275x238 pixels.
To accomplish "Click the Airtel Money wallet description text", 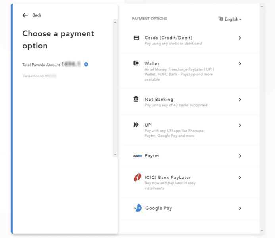I will pos(179,74).
